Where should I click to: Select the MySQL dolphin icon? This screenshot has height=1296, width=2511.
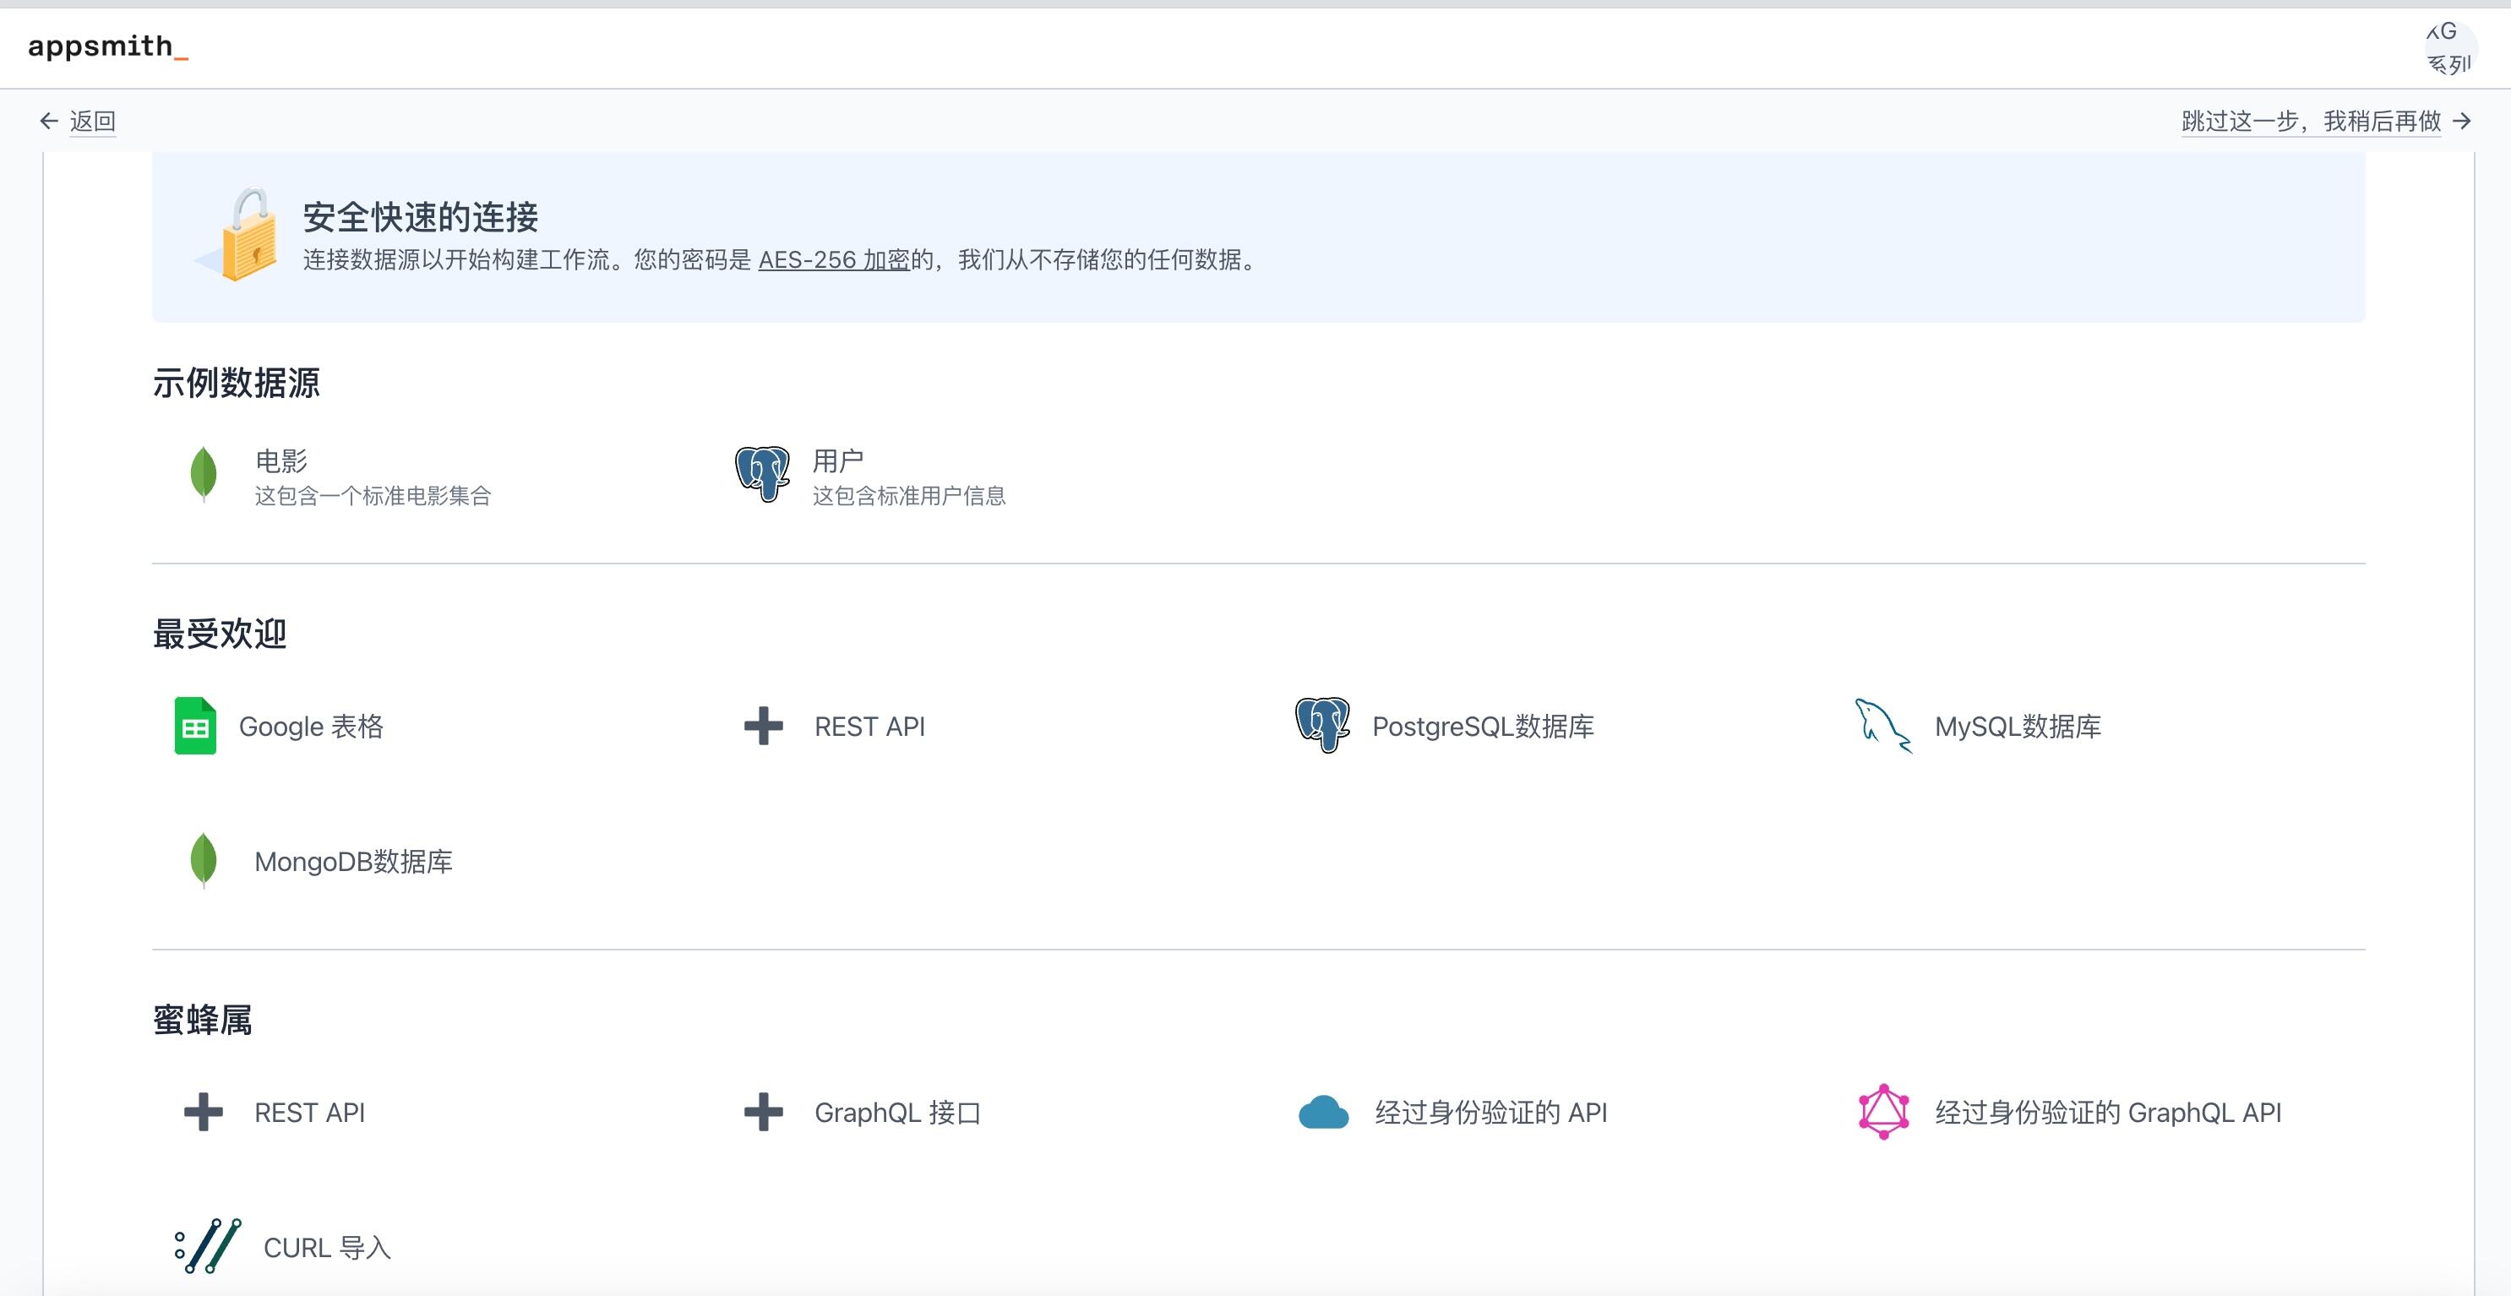pyautogui.click(x=1882, y=724)
